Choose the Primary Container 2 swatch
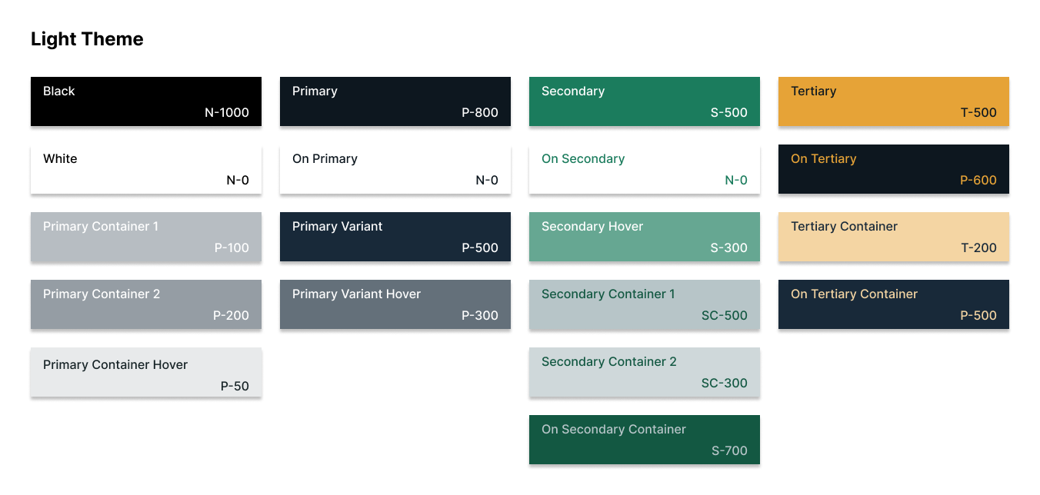Image resolution: width=1040 pixels, height=495 pixels. [146, 304]
